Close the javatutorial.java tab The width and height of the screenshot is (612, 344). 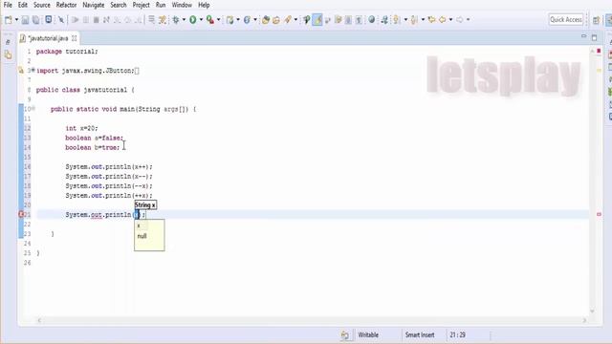[x=75, y=38]
